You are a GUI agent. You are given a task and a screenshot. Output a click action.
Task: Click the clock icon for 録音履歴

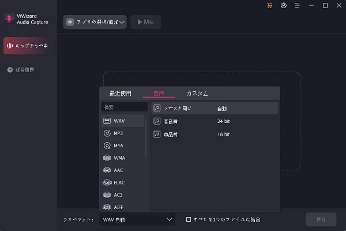[x=10, y=70]
